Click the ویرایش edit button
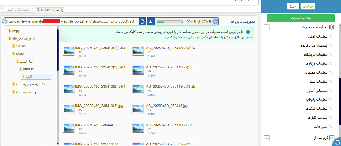 coord(308,6)
